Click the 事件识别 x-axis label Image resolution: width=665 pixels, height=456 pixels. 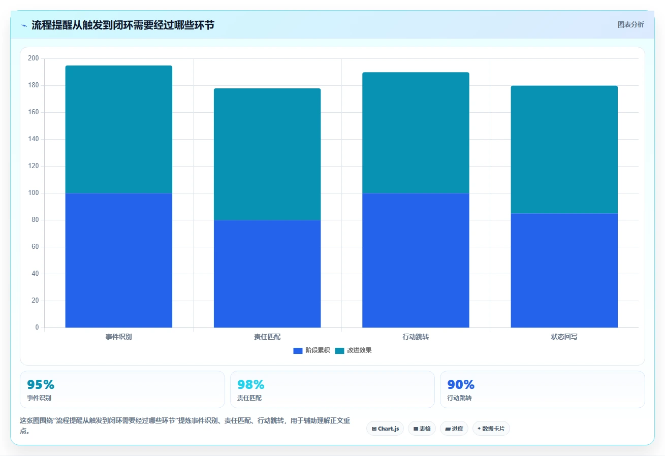pos(119,337)
